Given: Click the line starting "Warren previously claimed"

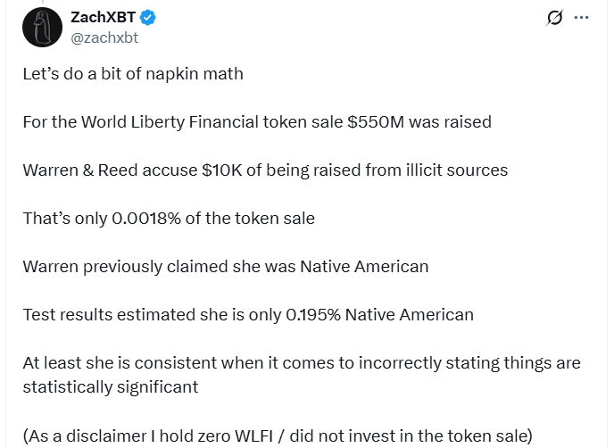Looking at the screenshot, I should (x=225, y=266).
